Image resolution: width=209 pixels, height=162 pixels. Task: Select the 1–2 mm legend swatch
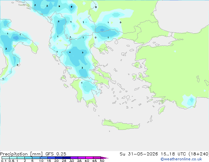click(21, 158)
